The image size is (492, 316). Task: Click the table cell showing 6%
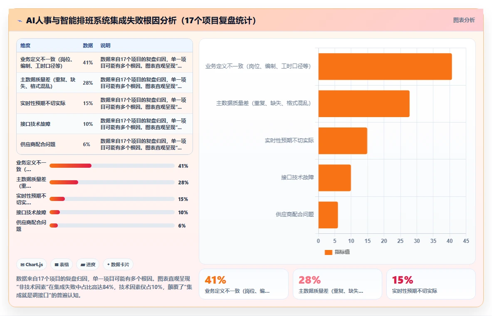click(87, 145)
